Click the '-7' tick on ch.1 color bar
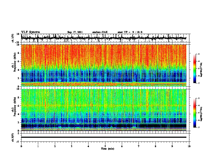This screenshot has width=213, height=164. (198, 83)
